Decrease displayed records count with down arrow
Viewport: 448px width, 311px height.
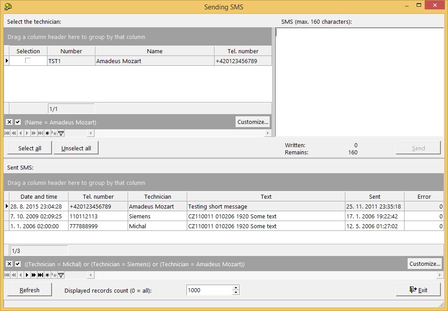pyautogui.click(x=236, y=293)
